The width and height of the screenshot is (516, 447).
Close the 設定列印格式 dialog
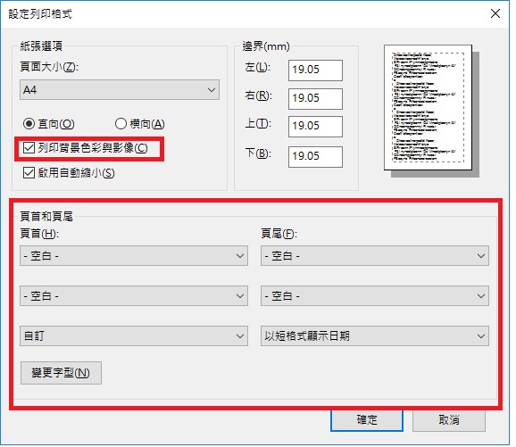coord(495,13)
